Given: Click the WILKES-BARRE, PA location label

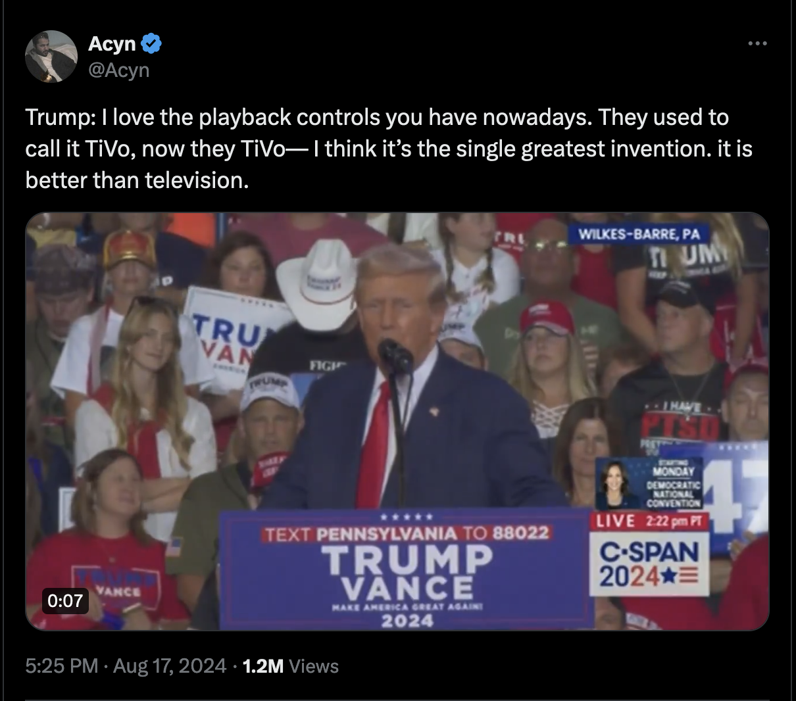Looking at the screenshot, I should coord(639,234).
